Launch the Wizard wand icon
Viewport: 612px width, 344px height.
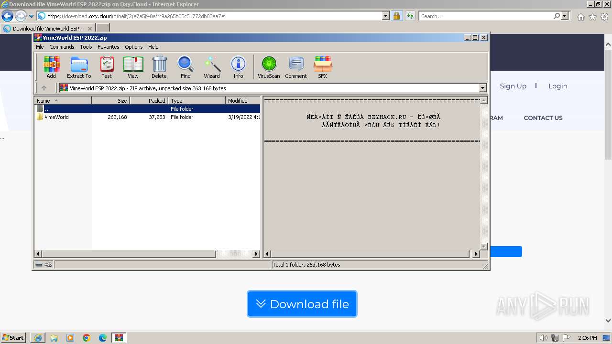[212, 67]
